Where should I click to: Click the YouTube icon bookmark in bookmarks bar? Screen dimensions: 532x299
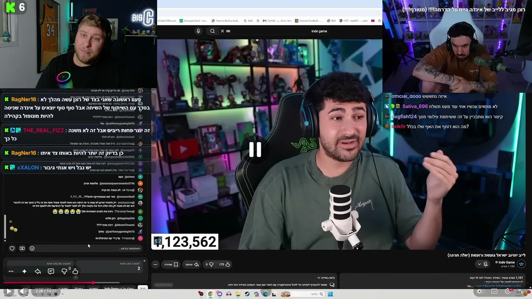click(373, 21)
